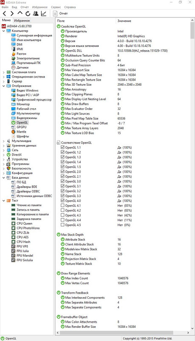The image size is (195, 341).
Task: Click the Forward navigation arrow
Action: pos(12,14)
